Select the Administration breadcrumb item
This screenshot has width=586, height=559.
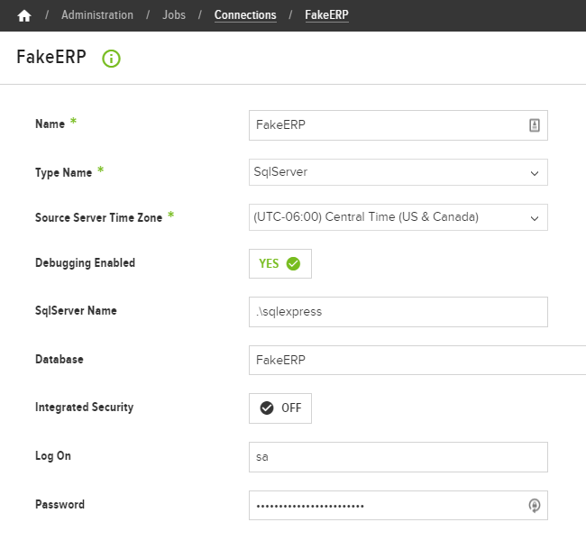tap(97, 15)
